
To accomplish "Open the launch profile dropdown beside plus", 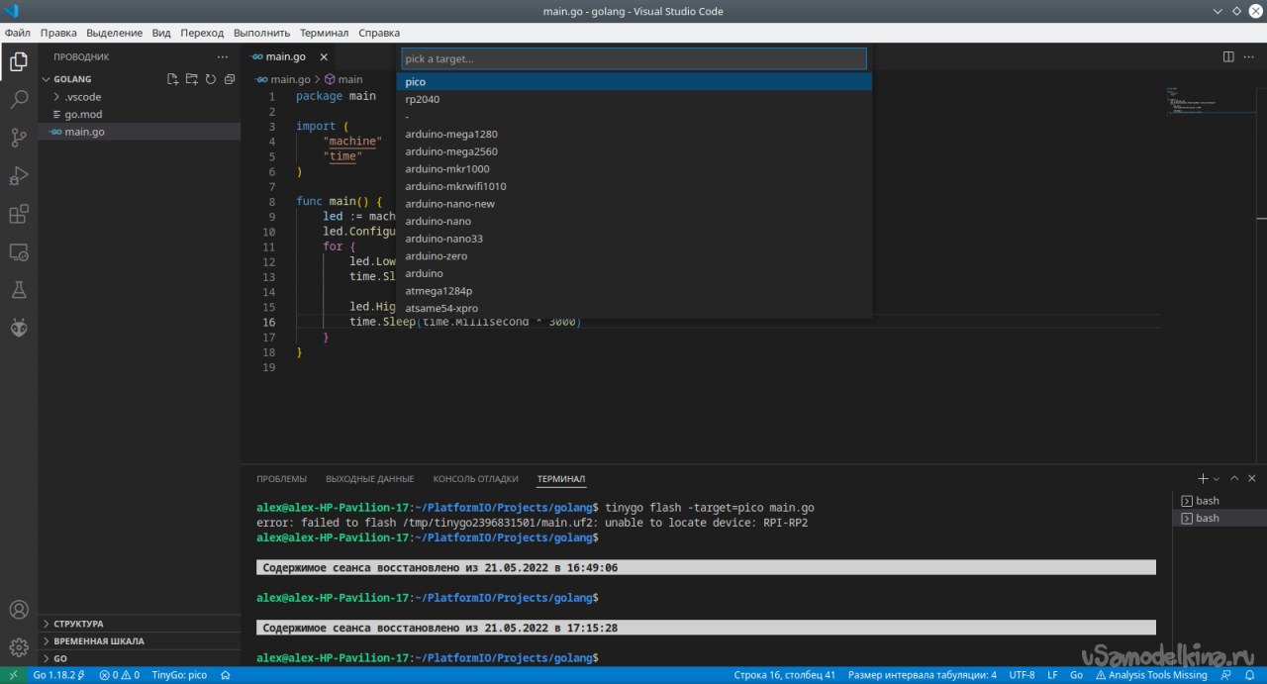I will pos(1217,479).
